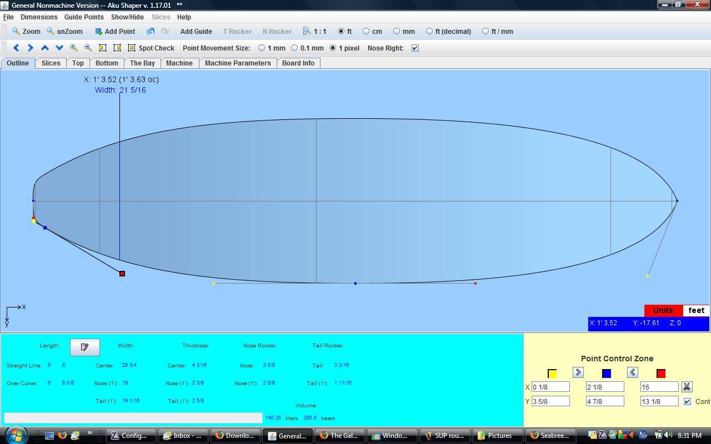Nudge point up with blue up arrow
Image resolution: width=711 pixels, height=444 pixels.
[45, 48]
